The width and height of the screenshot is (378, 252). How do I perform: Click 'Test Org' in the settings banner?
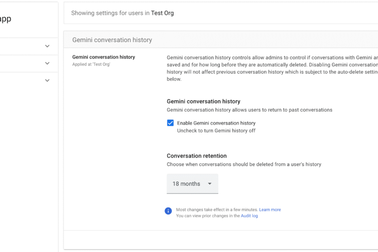[x=163, y=13]
